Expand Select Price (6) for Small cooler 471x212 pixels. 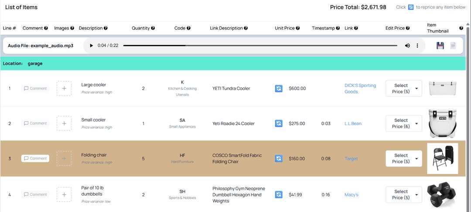(x=403, y=124)
